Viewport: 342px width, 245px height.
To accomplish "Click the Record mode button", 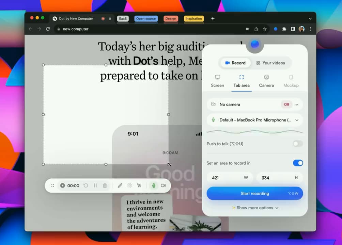I will tap(235, 63).
